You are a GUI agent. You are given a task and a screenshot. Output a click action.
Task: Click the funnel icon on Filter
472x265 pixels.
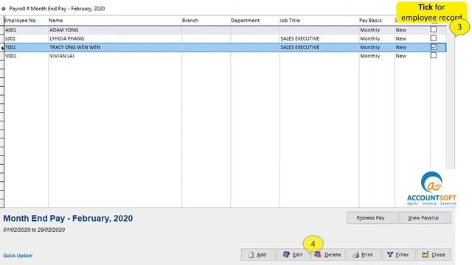click(390, 255)
